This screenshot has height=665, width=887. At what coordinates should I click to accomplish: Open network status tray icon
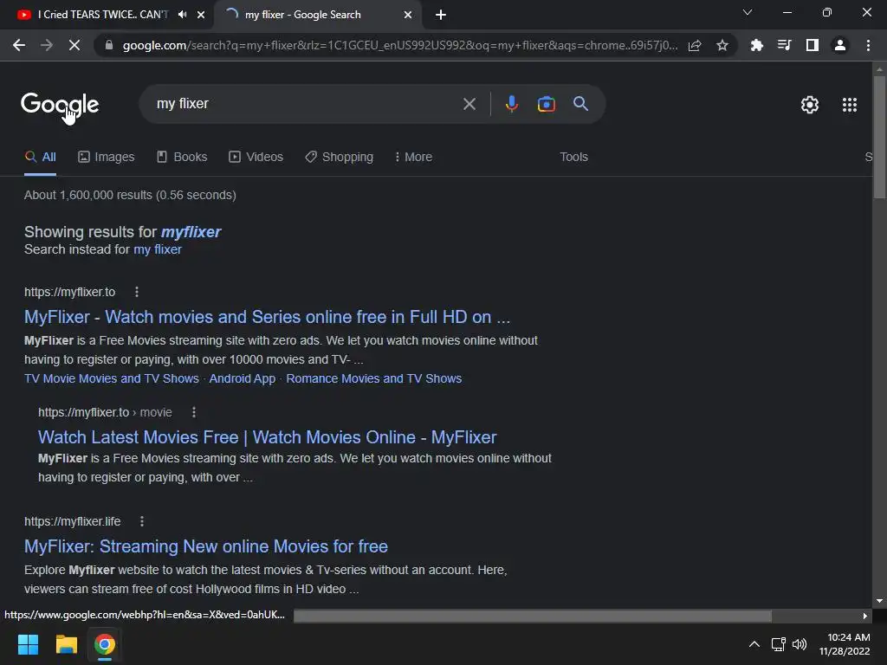coord(779,644)
